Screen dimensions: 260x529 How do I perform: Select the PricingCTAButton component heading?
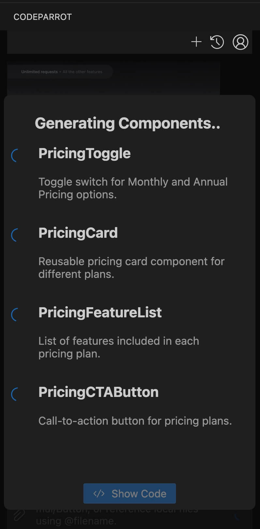[98, 392]
